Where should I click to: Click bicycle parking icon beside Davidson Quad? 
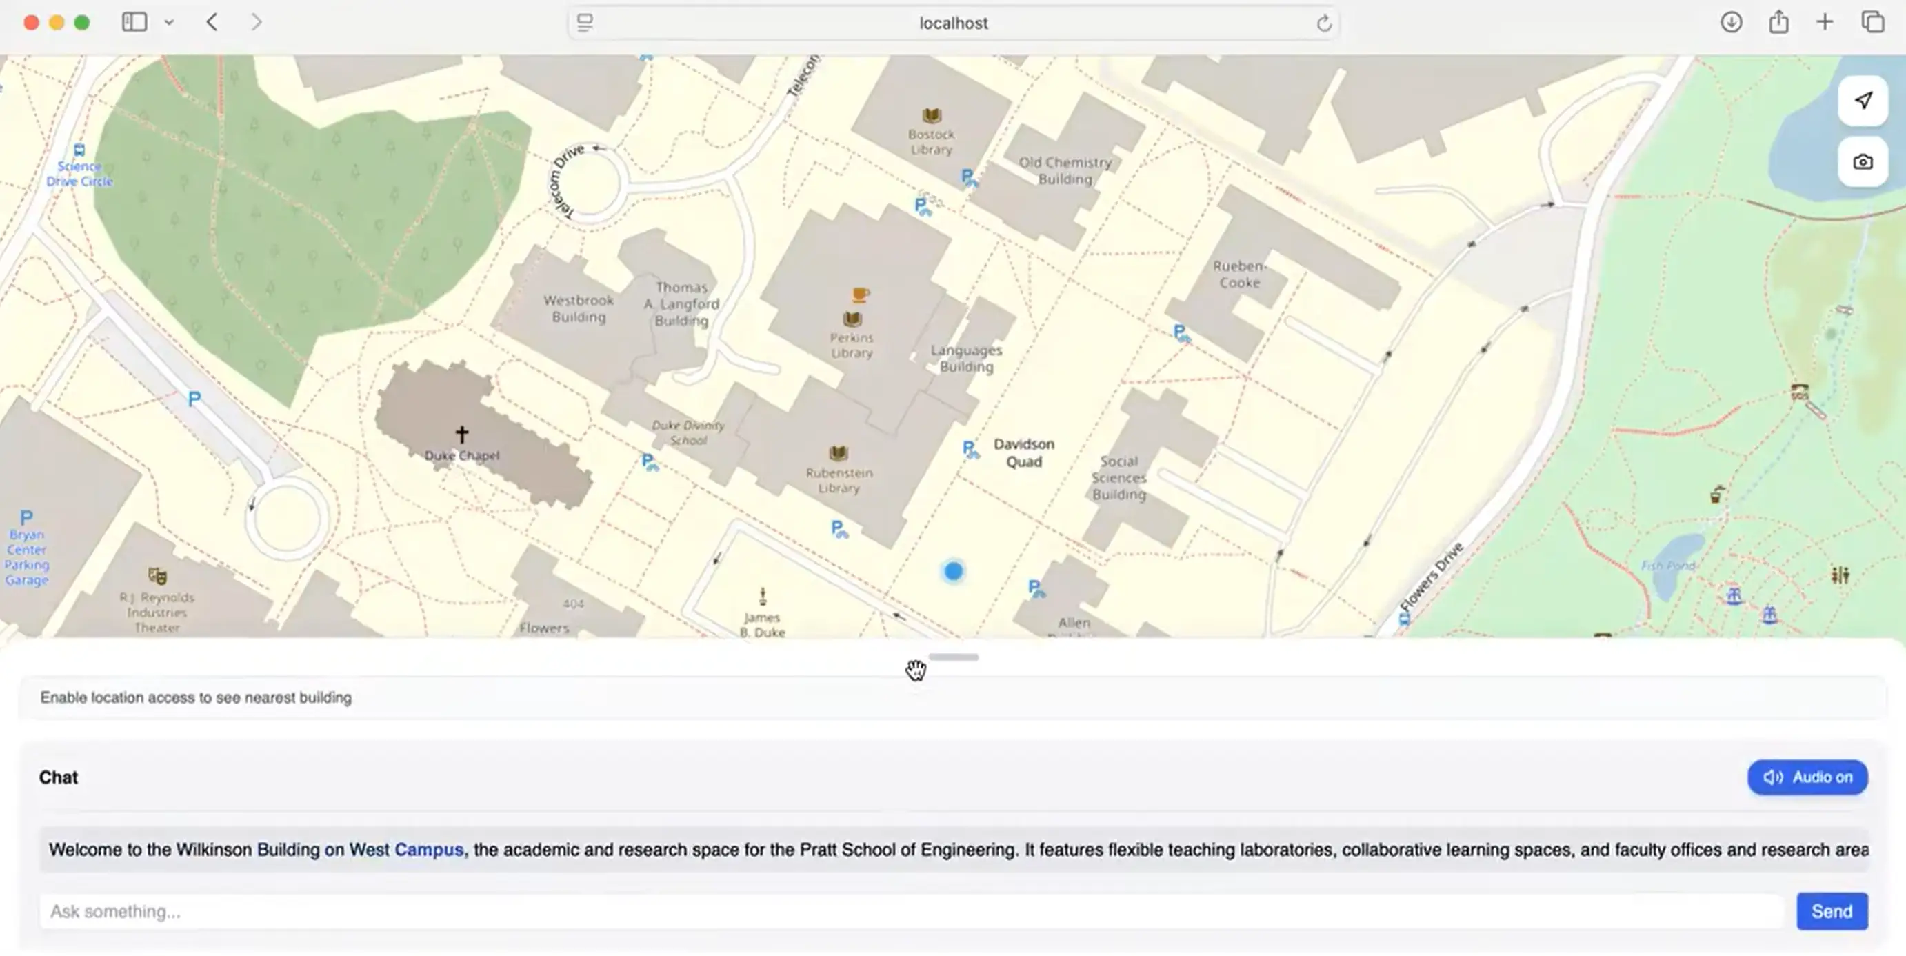point(971,449)
